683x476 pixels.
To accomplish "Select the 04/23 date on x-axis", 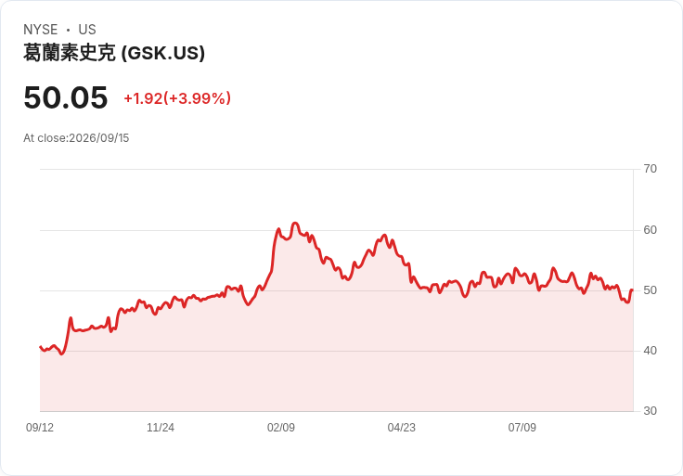I will (402, 428).
